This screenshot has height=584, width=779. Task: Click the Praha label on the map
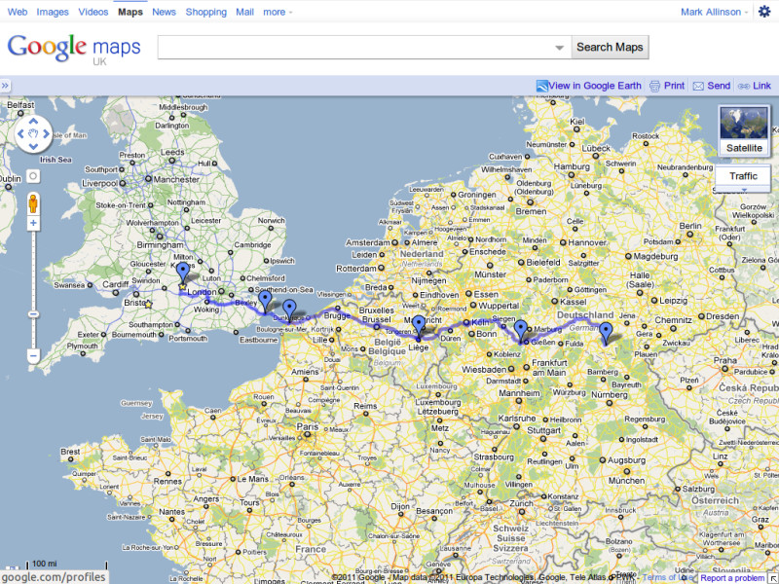tap(725, 360)
